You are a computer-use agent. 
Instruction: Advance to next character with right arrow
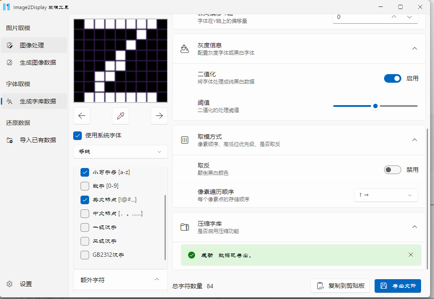pyautogui.click(x=159, y=115)
